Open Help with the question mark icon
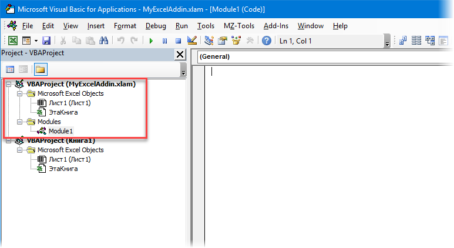Screen dimensions: 454x248 [x=267, y=41]
